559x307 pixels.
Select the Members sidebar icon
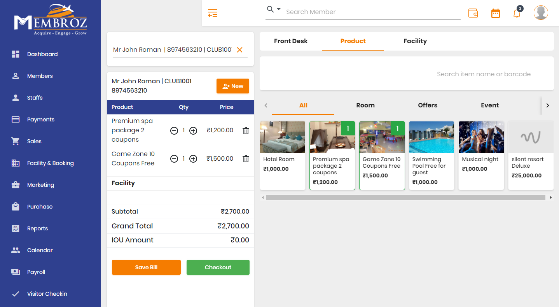[16, 75]
